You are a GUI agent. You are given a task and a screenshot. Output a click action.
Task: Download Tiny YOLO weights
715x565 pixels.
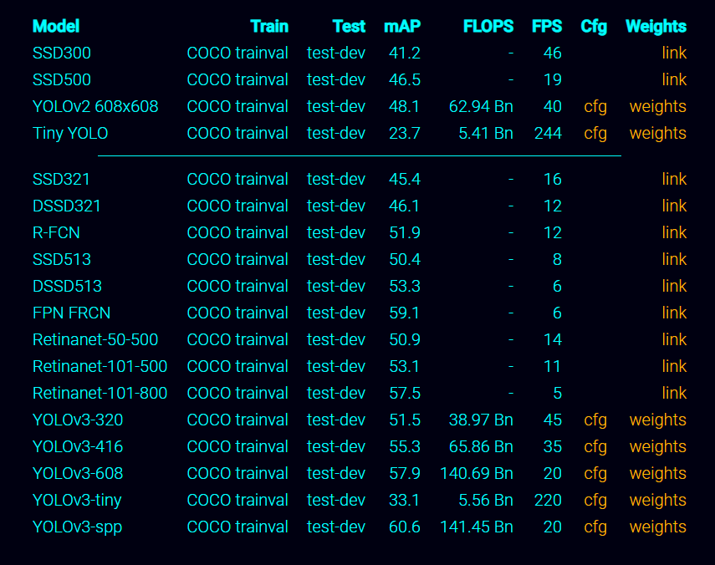pyautogui.click(x=657, y=134)
